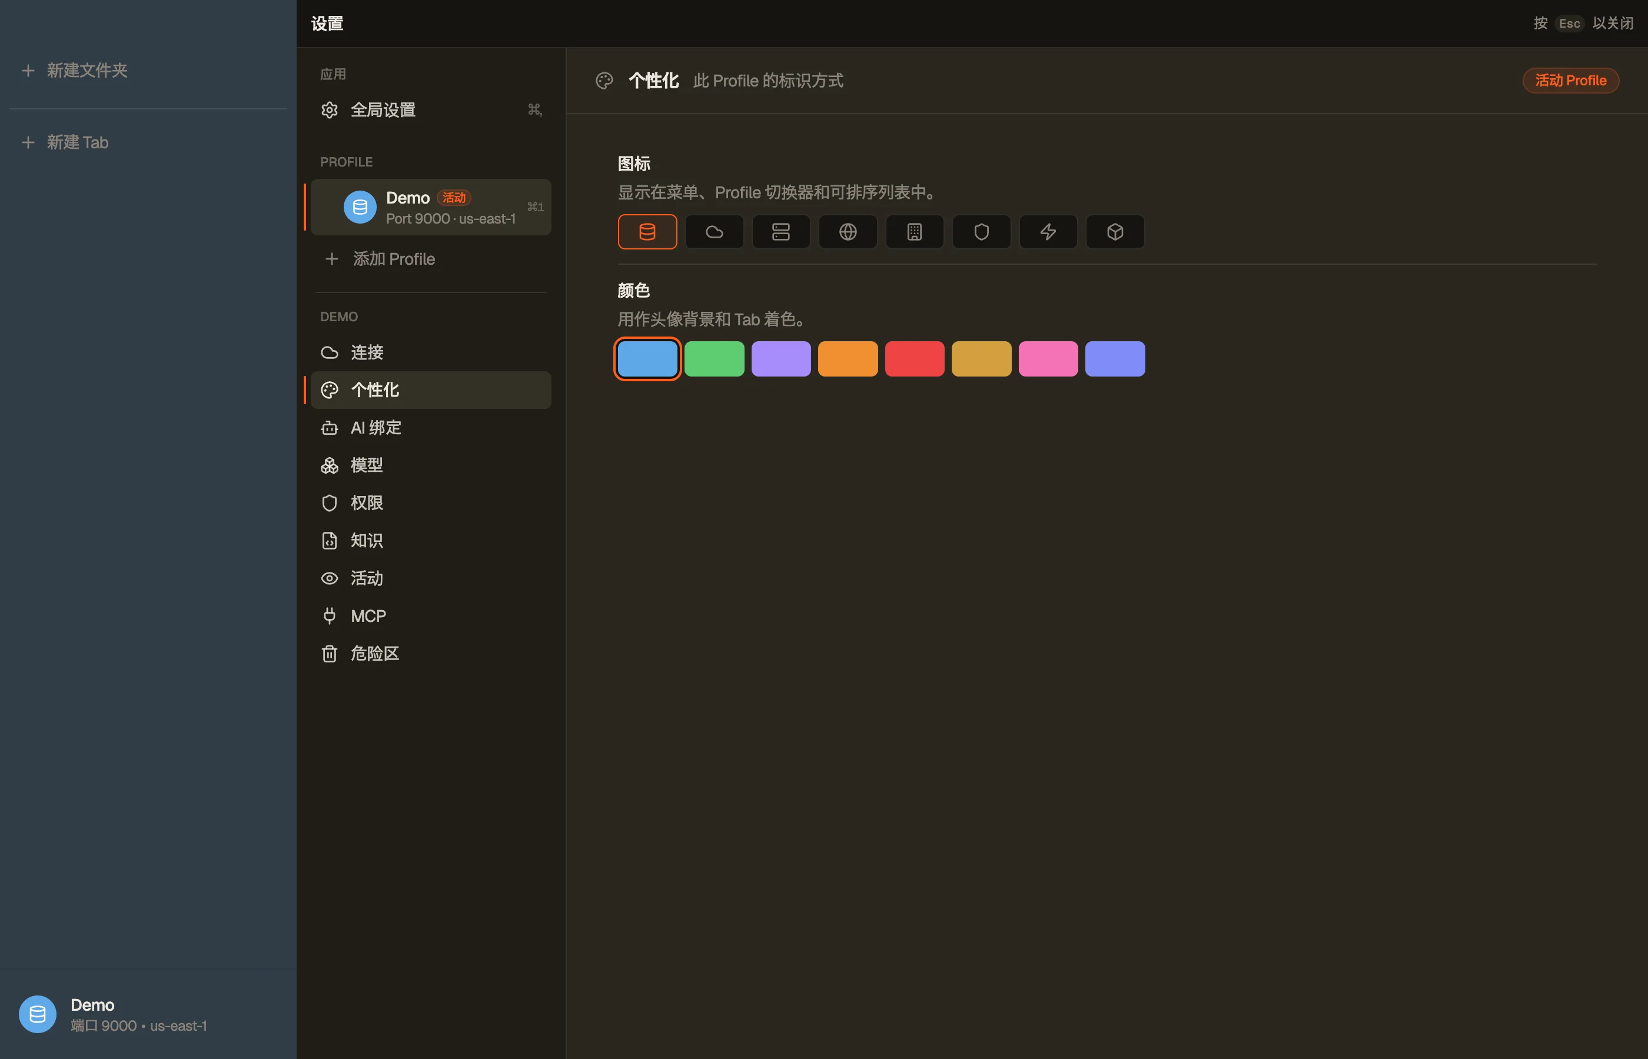Choose the cloud icon option
Screen dimensions: 1648x1059
[714, 232]
